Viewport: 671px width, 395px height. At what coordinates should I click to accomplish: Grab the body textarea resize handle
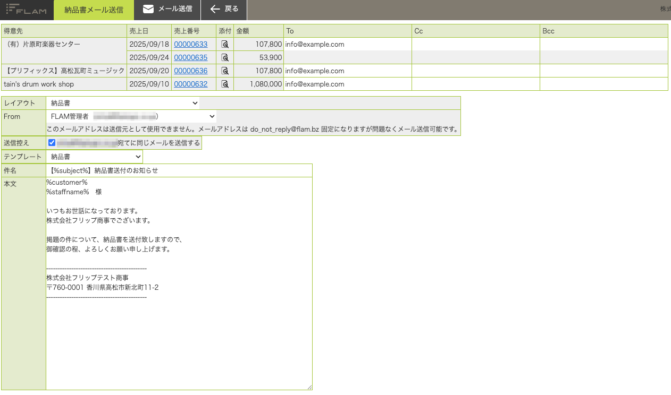click(309, 387)
